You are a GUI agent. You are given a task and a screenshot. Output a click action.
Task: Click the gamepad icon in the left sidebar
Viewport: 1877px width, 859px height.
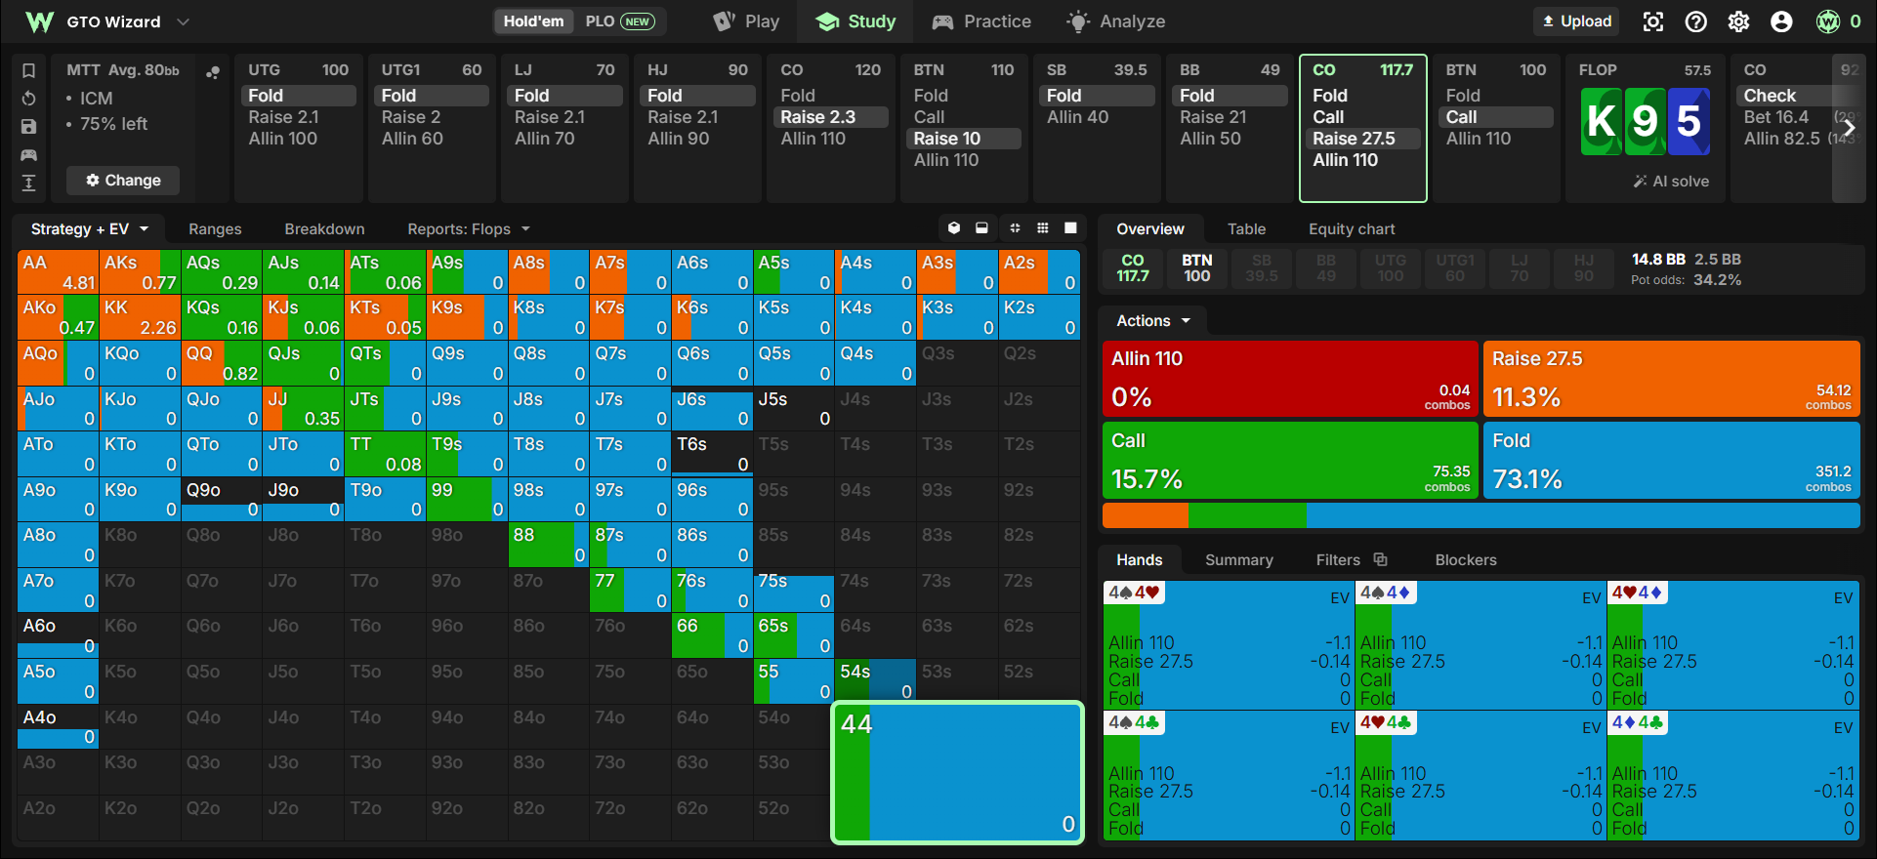click(x=29, y=155)
